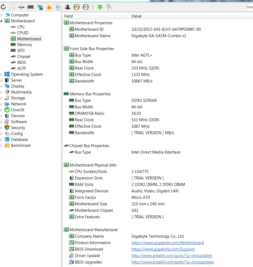Select the Form Factor row
253x267 pixels.
(x=158, y=197)
